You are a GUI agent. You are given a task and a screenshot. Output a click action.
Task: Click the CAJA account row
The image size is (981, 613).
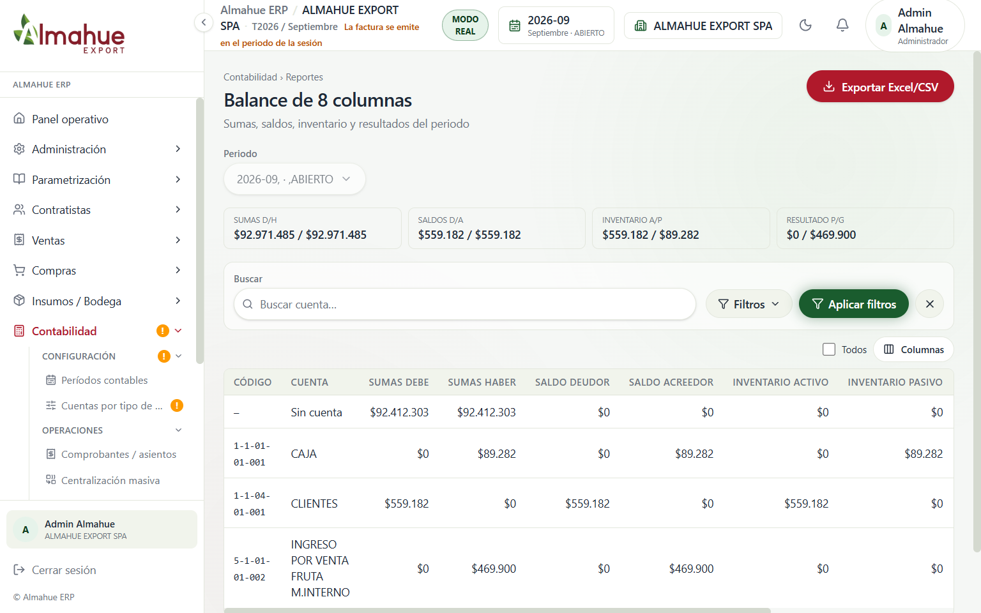tap(589, 454)
